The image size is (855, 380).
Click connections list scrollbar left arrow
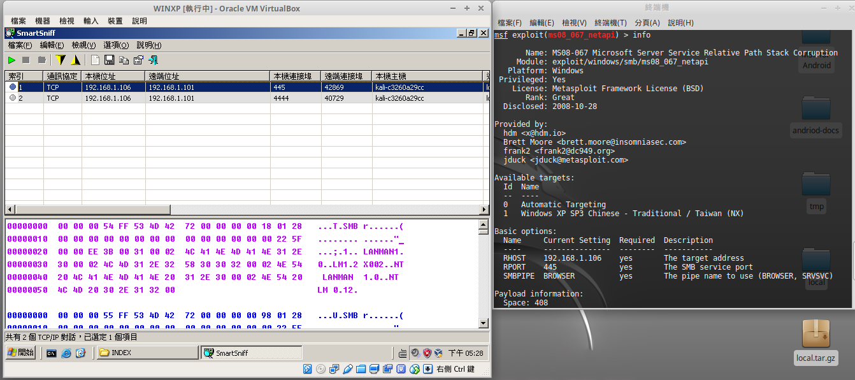(x=10, y=210)
